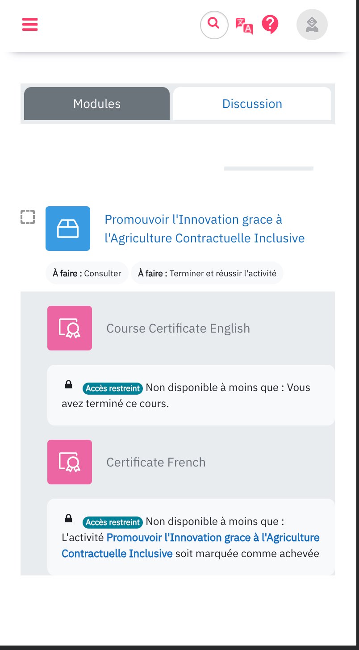
Task: Click the help question mark icon
Action: tap(270, 25)
